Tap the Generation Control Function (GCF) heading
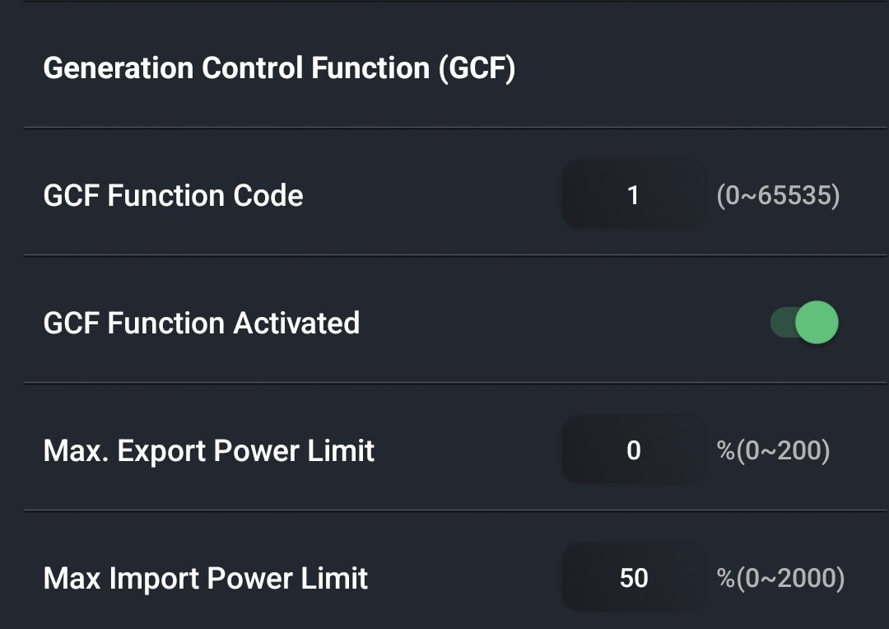 point(280,68)
